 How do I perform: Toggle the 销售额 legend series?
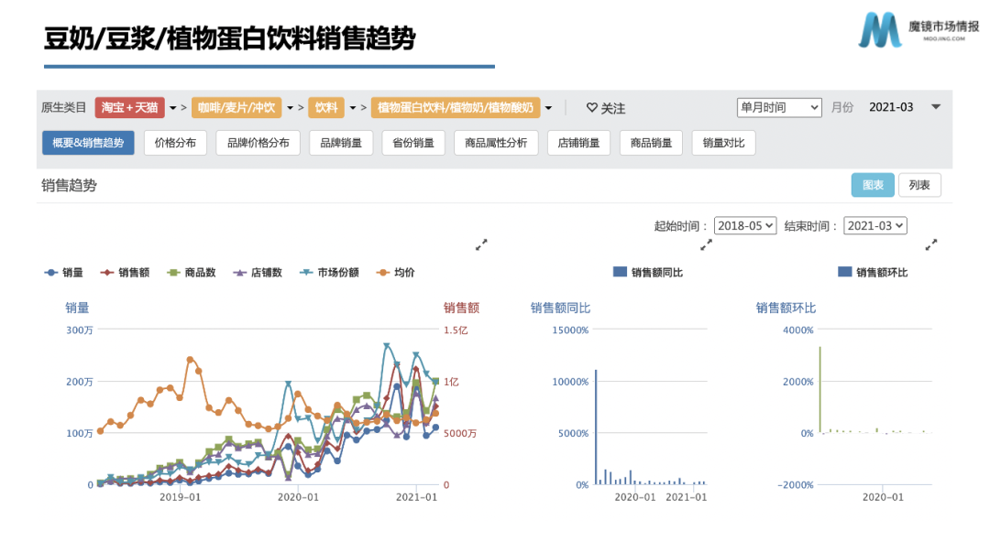(125, 273)
